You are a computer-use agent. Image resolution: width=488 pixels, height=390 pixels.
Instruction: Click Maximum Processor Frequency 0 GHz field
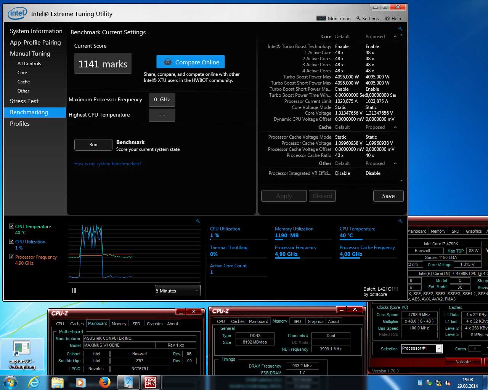162,99
